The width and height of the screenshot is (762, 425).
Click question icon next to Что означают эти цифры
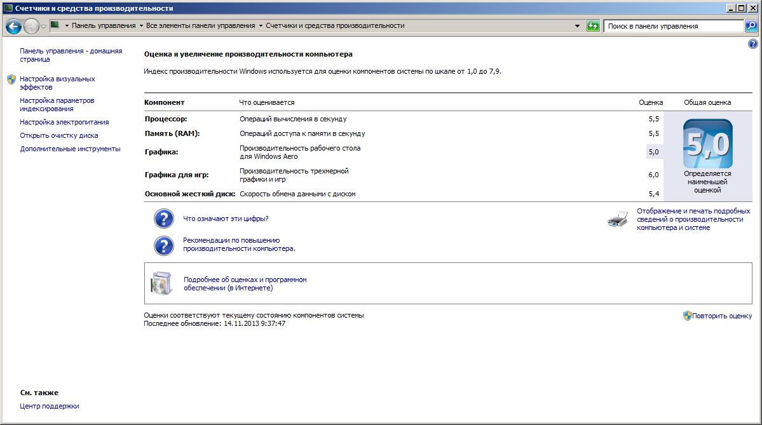click(x=164, y=219)
